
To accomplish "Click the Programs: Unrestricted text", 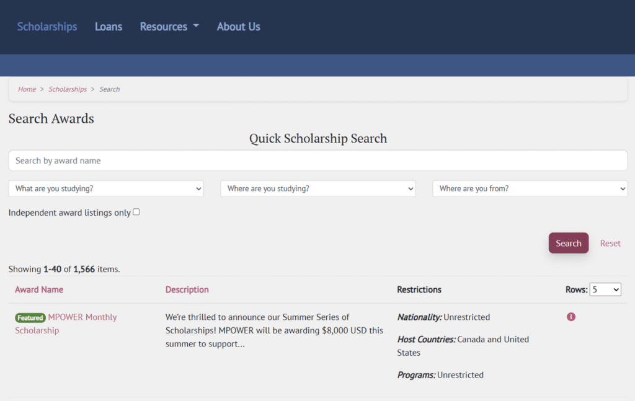I will coord(440,375).
